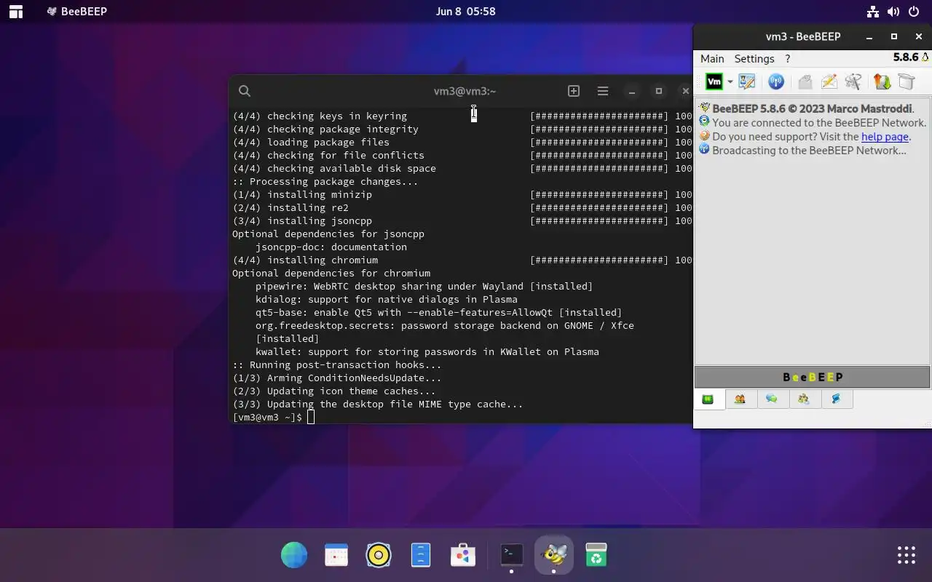Viewport: 932px width, 582px height.
Task: Click the terminal title vm3@vm3:~
Action: pyautogui.click(x=465, y=91)
